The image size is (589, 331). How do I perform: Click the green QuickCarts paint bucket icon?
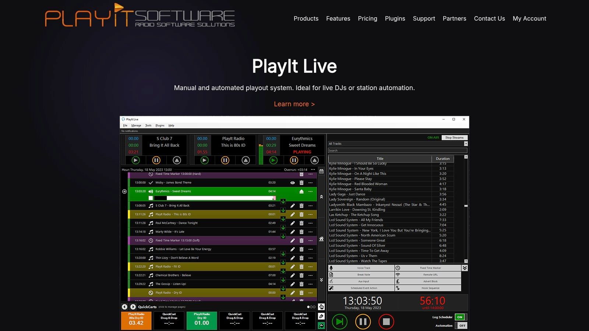(x=321, y=325)
